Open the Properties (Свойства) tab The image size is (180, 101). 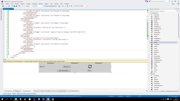click(x=163, y=91)
